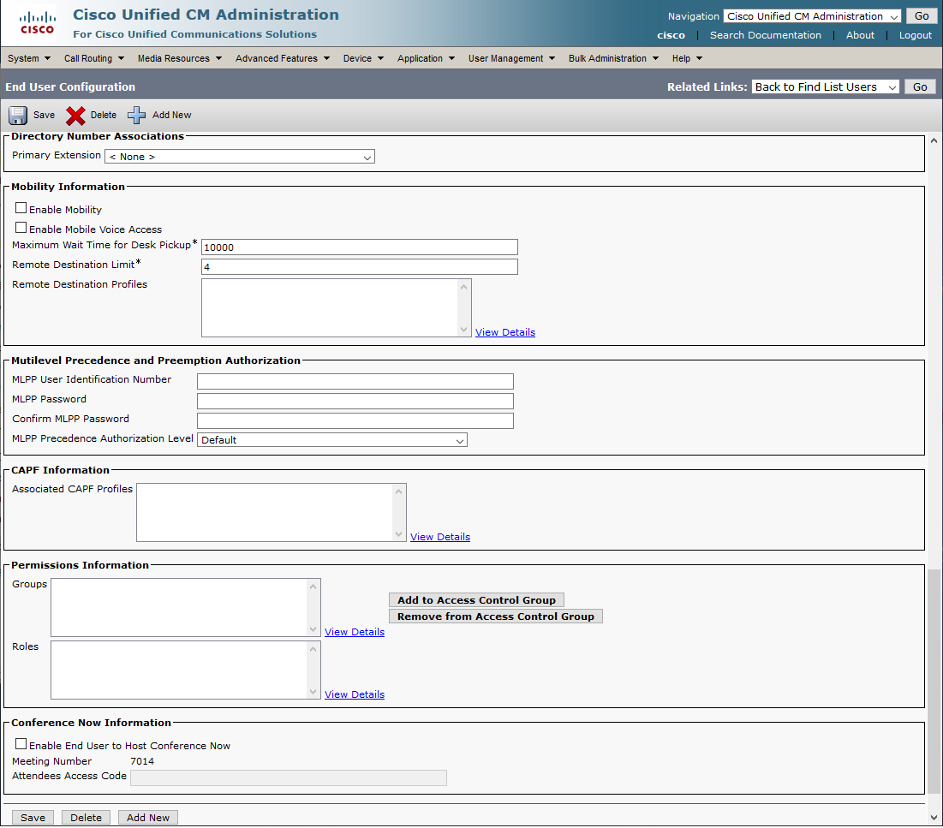Image resolution: width=943 pixels, height=828 pixels.
Task: Click the red X Delete icon
Action: [75, 116]
